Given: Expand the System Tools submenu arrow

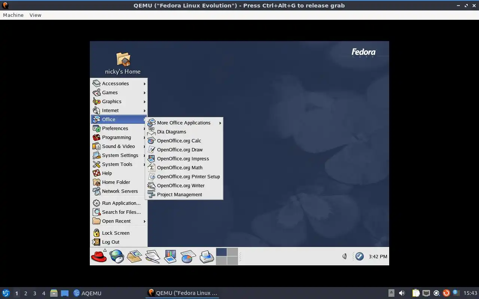Looking at the screenshot, I should coord(144,164).
